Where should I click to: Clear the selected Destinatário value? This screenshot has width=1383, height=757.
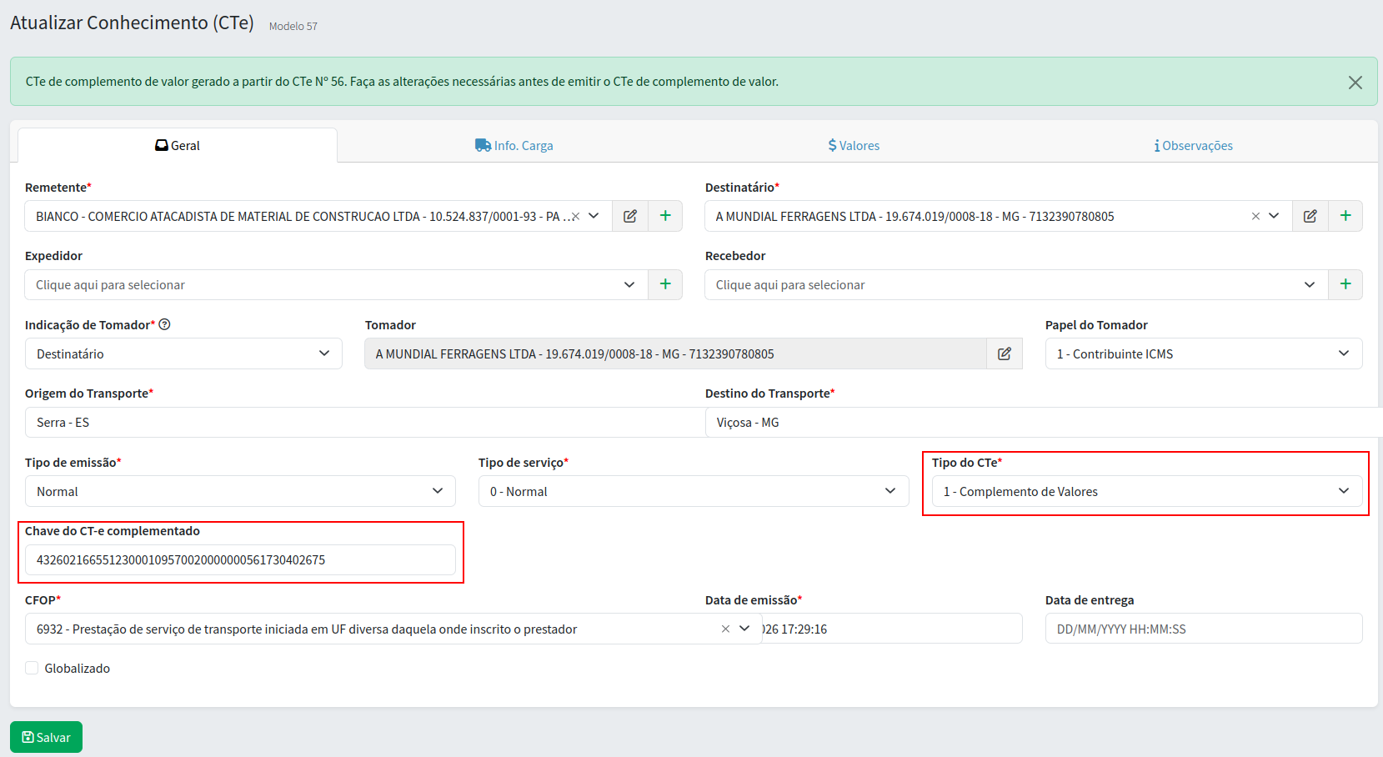tap(1255, 216)
